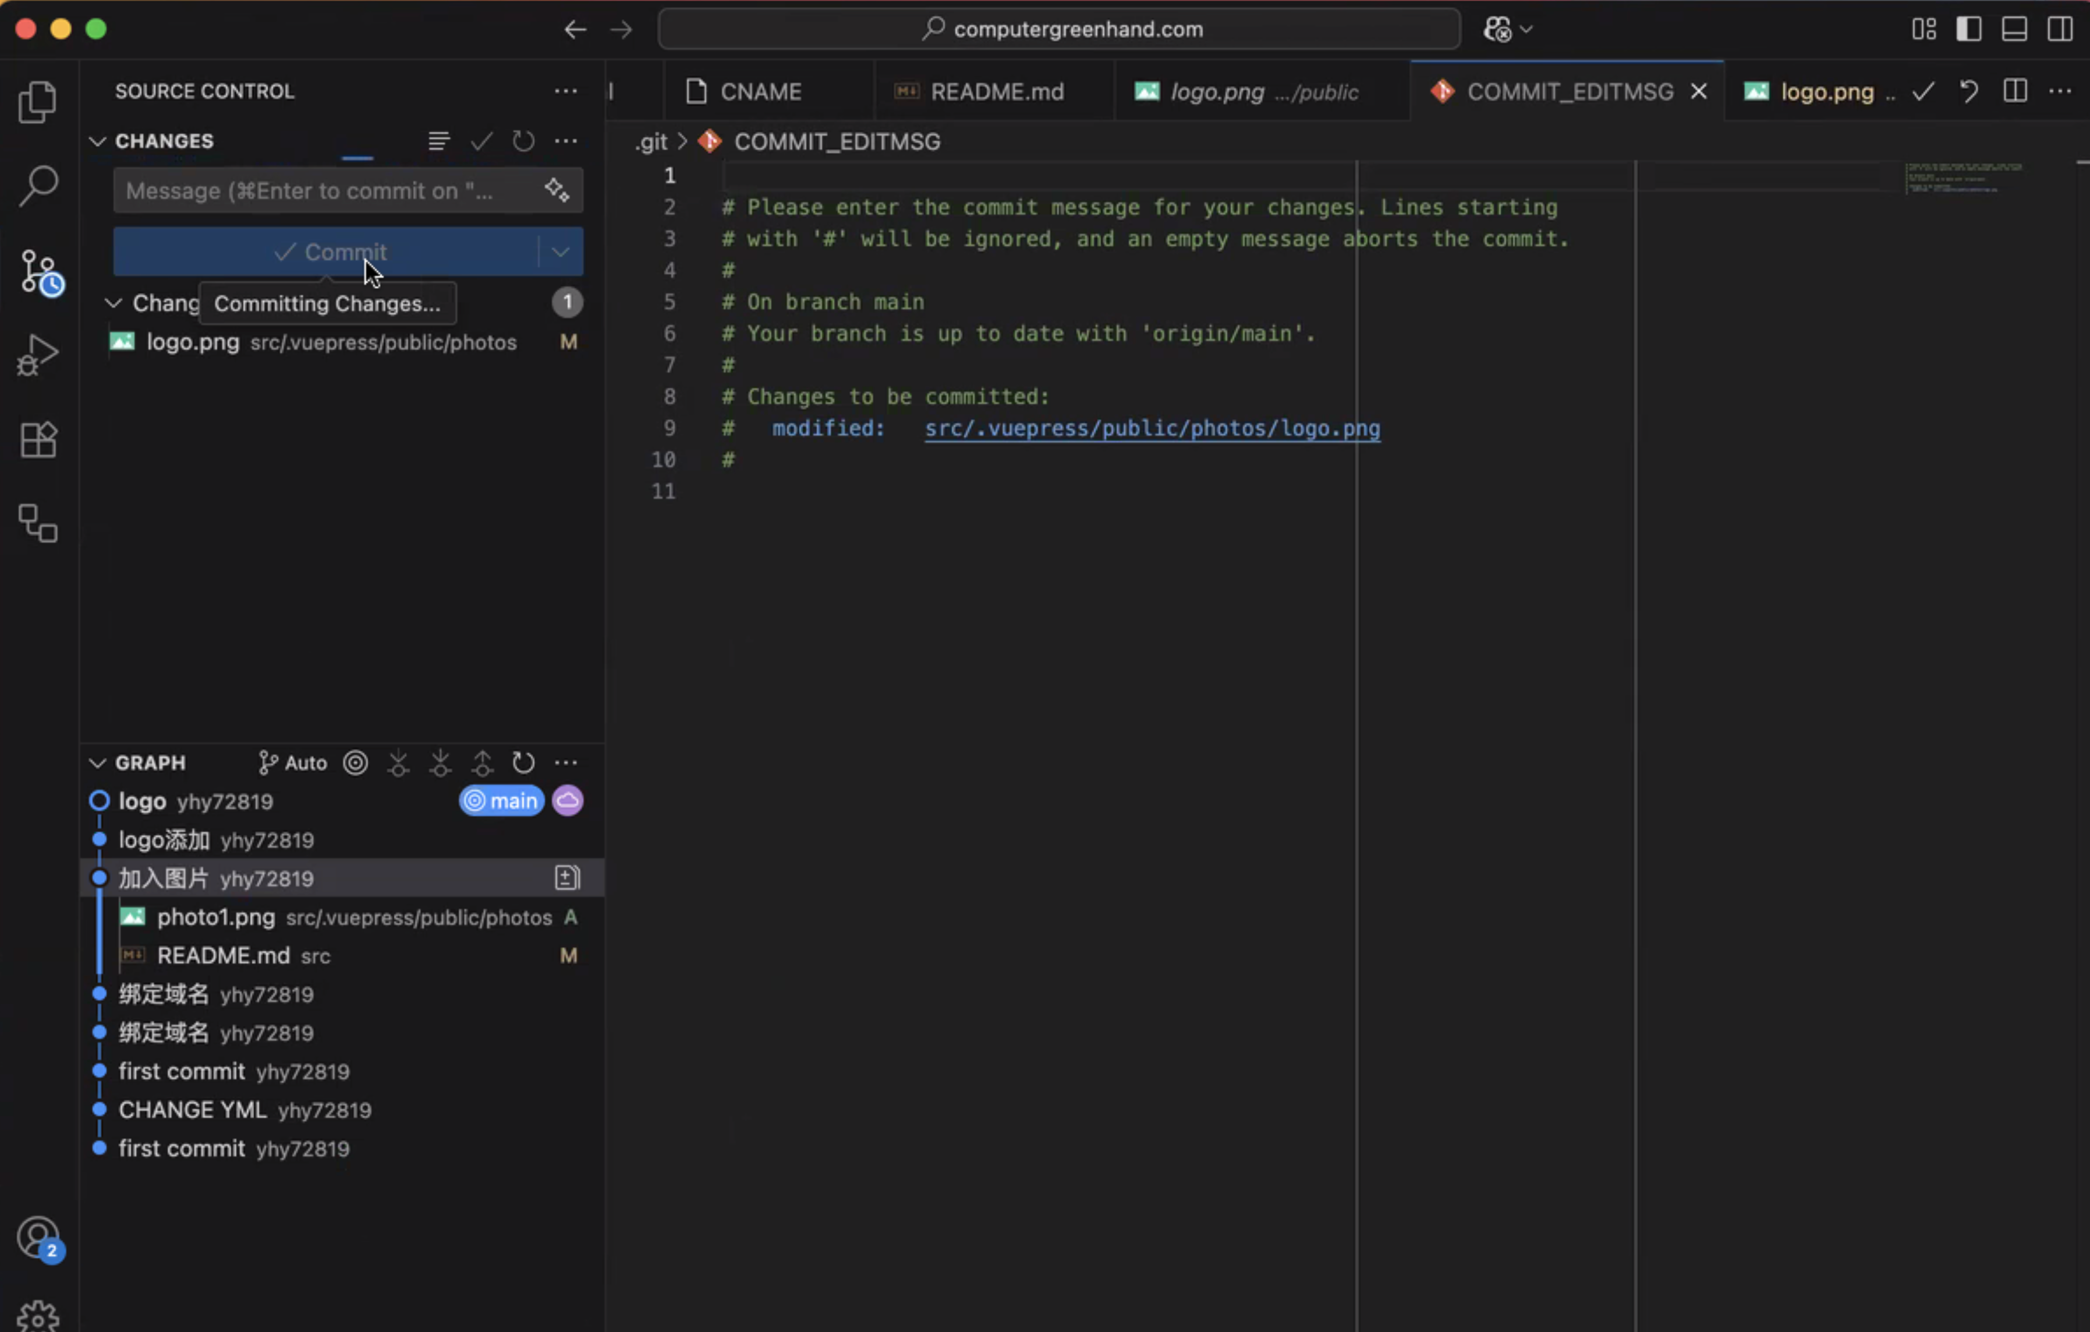Open Changes header more actions ellipsis
Screen dimensions: 2090x1332
coord(566,140)
